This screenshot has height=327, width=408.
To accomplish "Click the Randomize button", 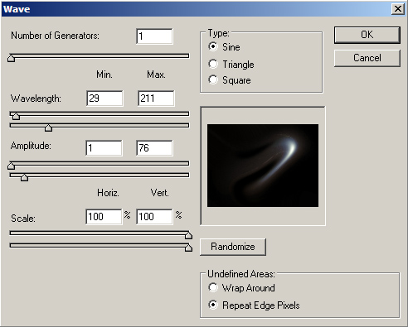I will pyautogui.click(x=233, y=247).
